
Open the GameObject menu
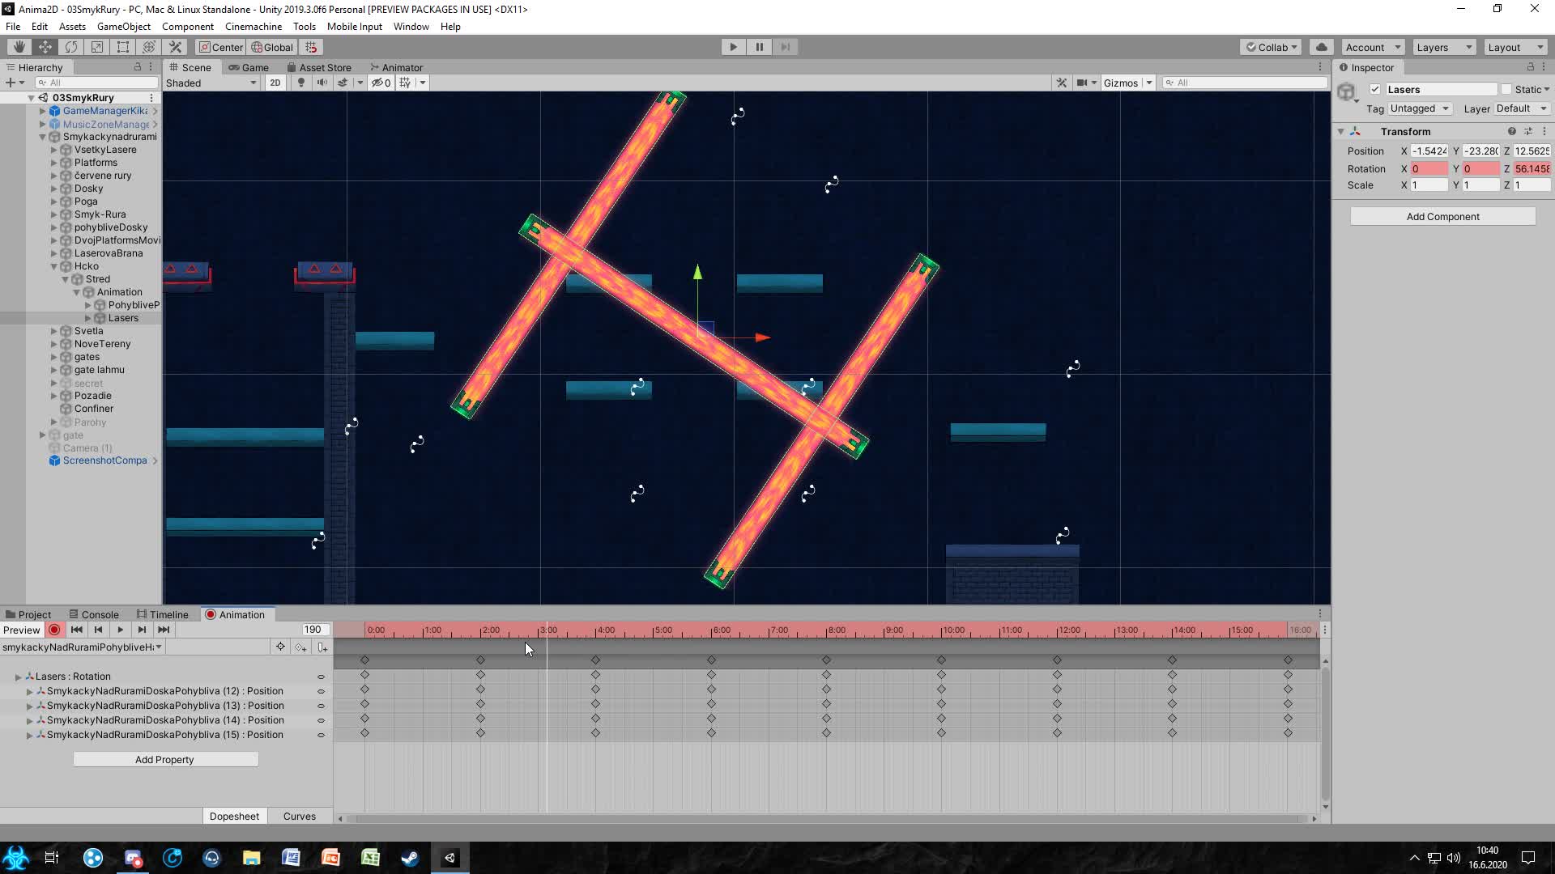click(123, 26)
